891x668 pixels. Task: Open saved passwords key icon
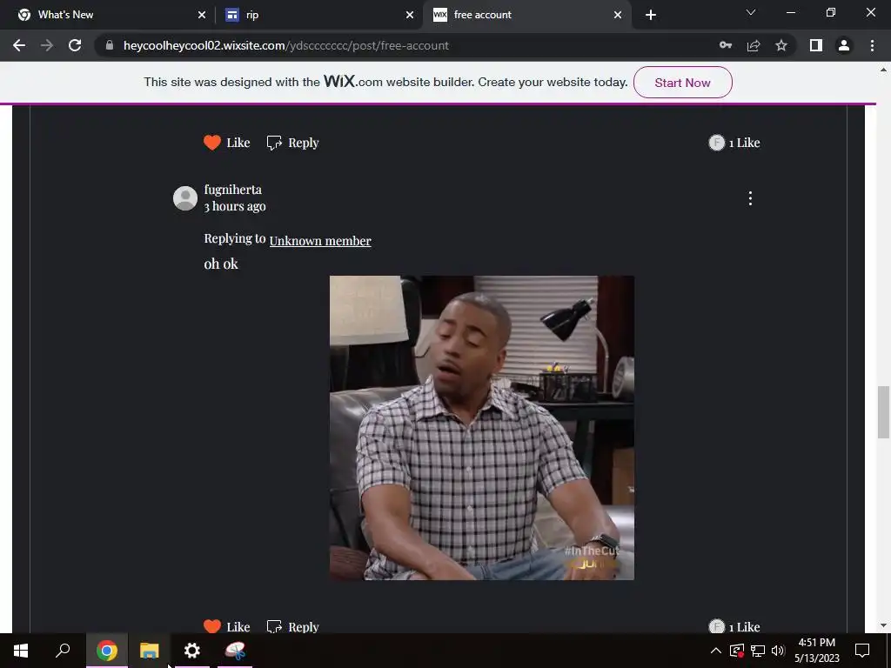coord(726,45)
